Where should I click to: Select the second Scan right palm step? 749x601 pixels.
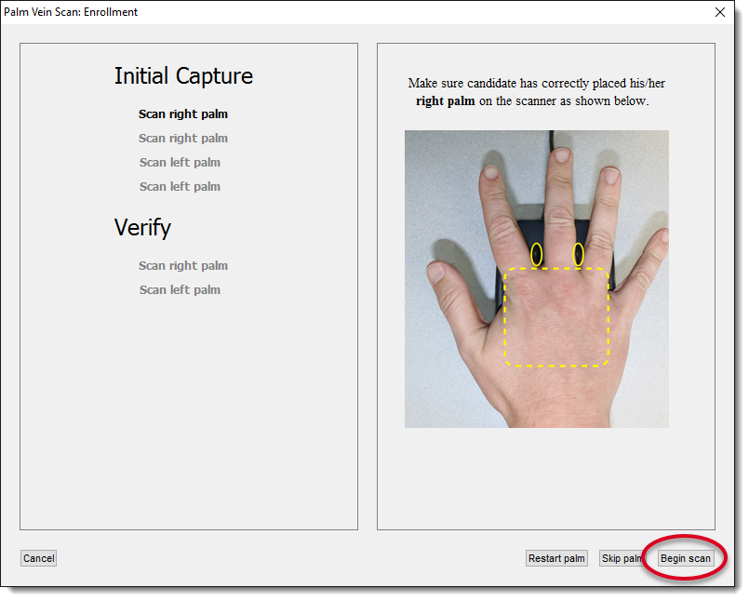point(182,138)
